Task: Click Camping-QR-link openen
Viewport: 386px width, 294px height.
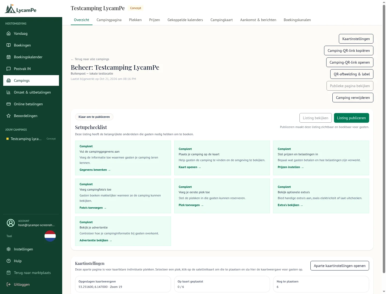Action: [350, 62]
